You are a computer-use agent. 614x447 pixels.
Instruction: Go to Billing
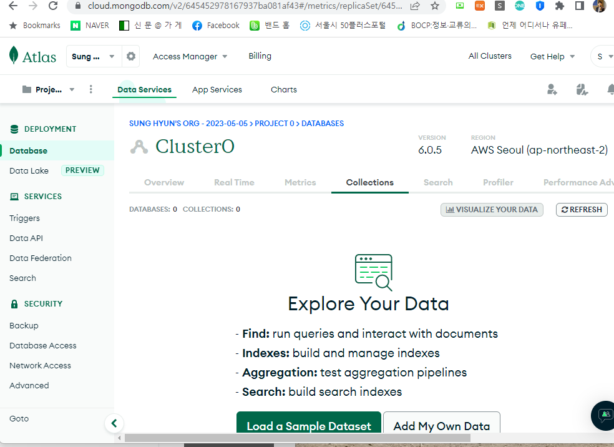[260, 56]
